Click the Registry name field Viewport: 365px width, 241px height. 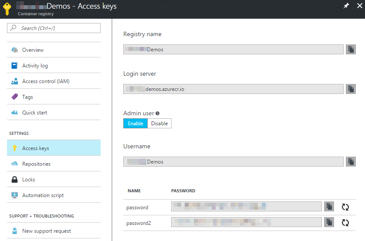click(x=233, y=50)
